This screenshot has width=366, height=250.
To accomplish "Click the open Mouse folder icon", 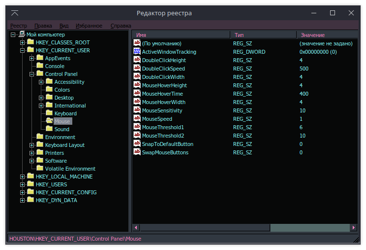I will point(49,121).
